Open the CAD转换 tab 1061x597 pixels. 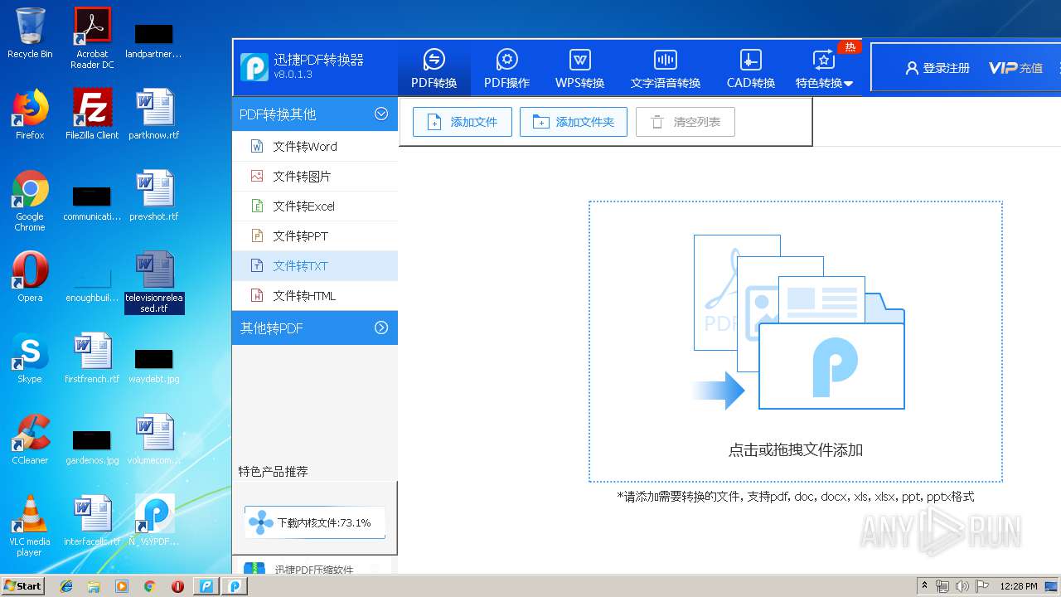click(x=750, y=69)
